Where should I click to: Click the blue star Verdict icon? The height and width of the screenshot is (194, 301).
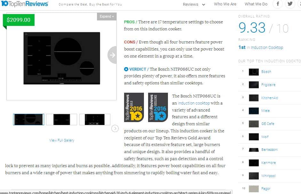click(x=126, y=69)
